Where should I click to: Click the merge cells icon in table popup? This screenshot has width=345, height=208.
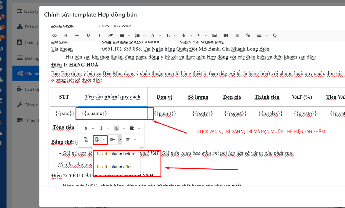pos(86,139)
